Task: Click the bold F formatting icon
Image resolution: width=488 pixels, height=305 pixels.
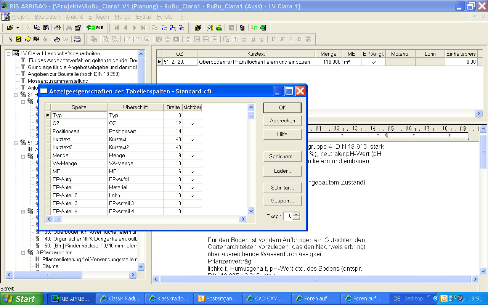Action: 273,39
